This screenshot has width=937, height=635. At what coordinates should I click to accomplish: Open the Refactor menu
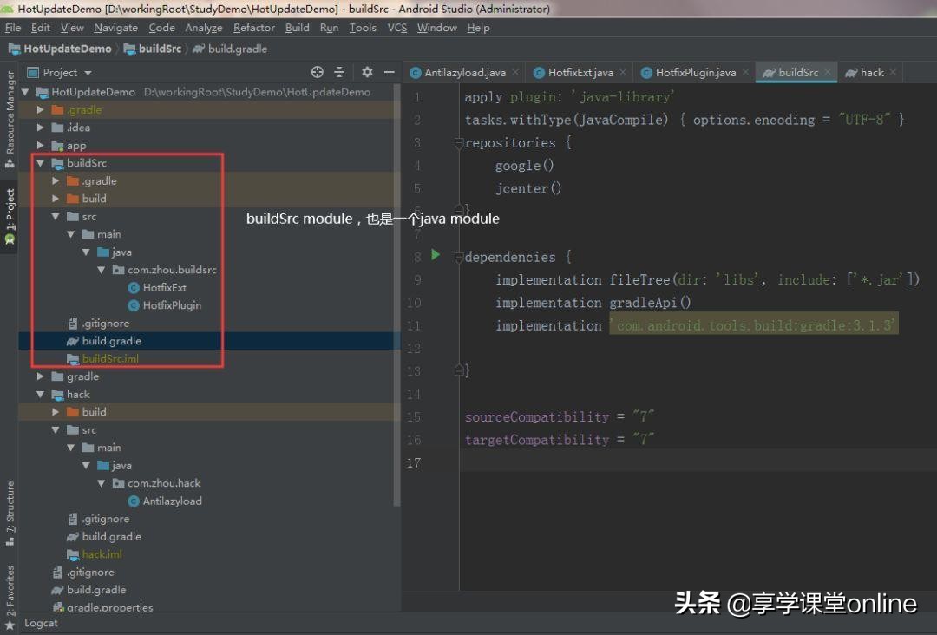pos(253,27)
